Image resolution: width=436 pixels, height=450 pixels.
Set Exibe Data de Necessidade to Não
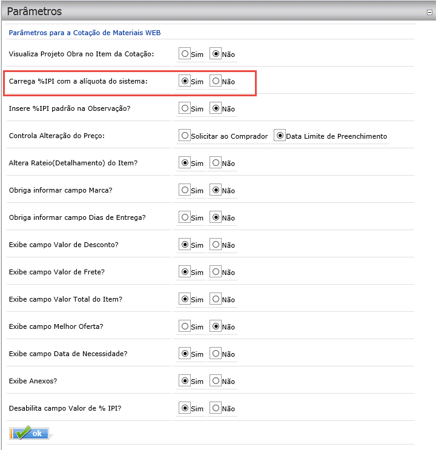click(x=216, y=354)
